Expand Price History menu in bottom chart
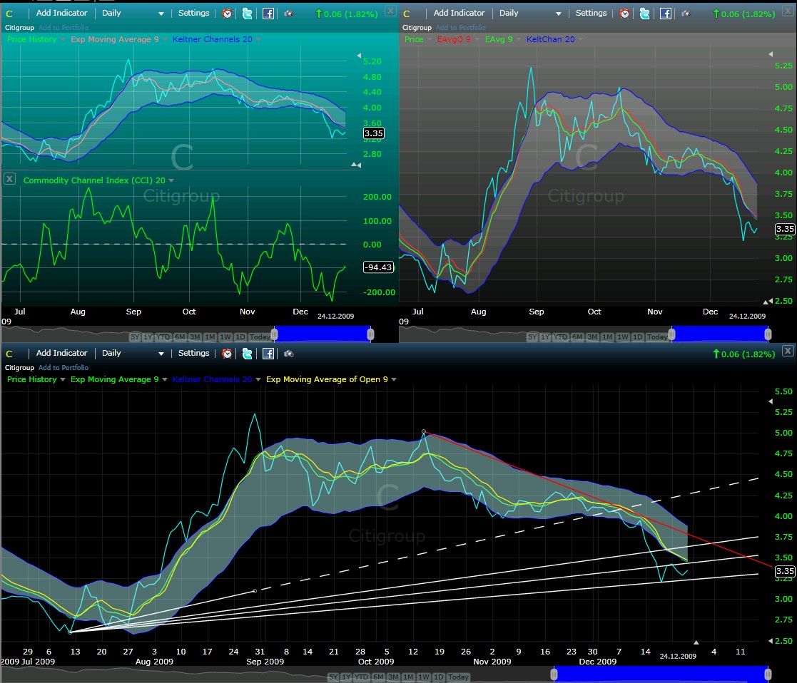Image resolution: width=797 pixels, height=683 pixels. click(x=63, y=380)
